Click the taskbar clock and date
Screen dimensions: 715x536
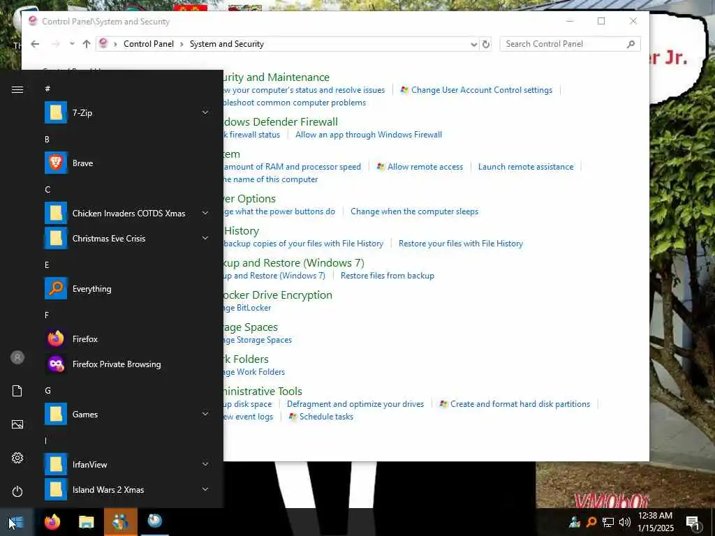pyautogui.click(x=655, y=522)
